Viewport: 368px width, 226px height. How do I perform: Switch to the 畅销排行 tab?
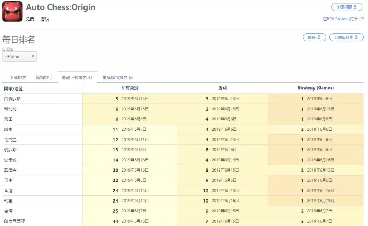point(44,78)
